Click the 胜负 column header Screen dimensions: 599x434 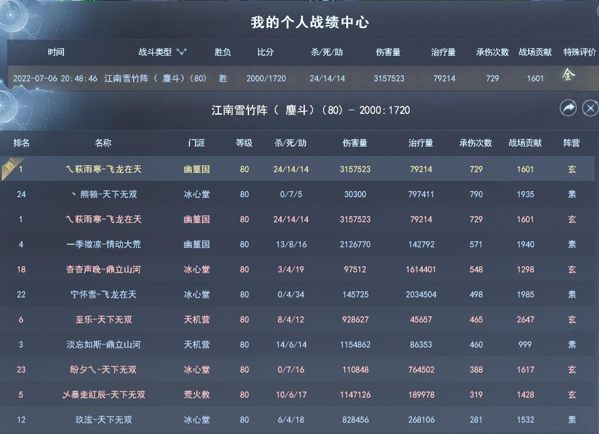coord(223,52)
